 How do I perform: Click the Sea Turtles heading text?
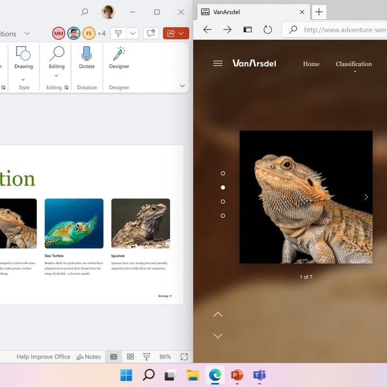54,256
